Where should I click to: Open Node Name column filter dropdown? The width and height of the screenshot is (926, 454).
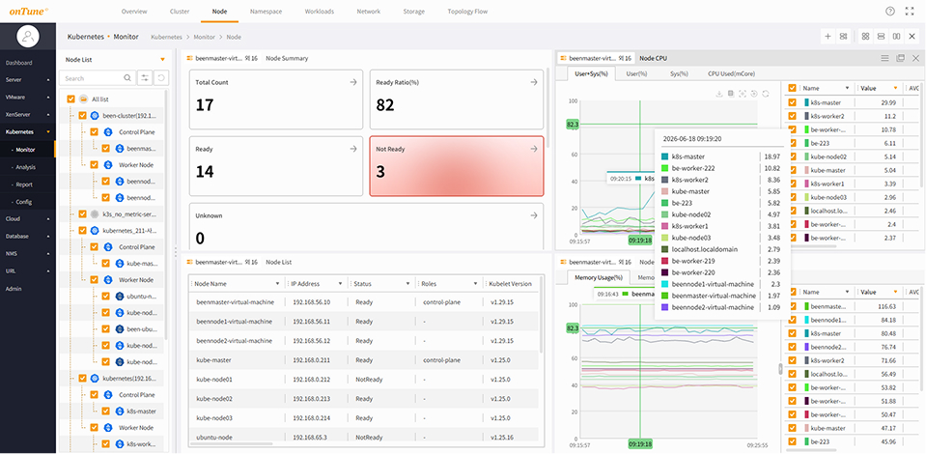point(277,284)
